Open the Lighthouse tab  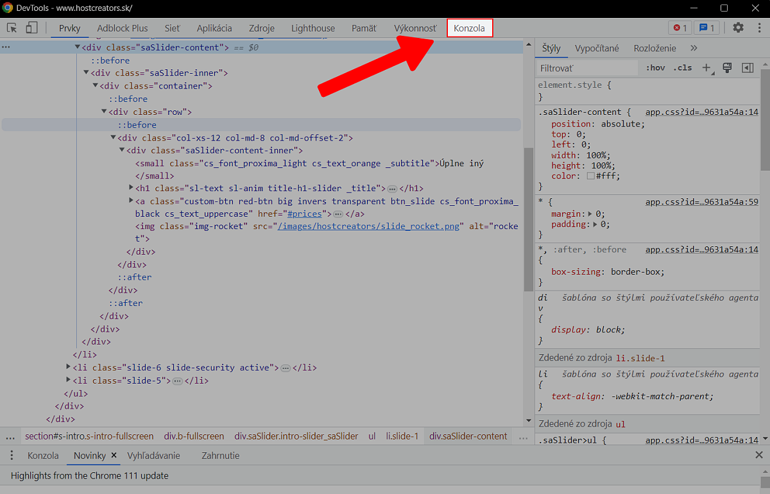(x=313, y=28)
